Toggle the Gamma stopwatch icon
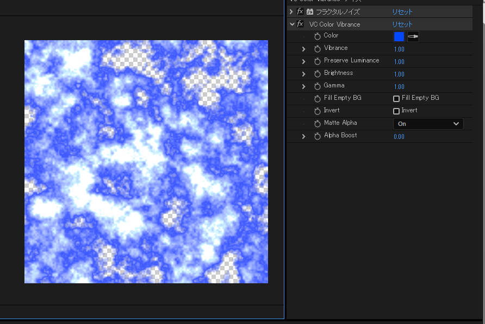The height and width of the screenshot is (324, 485). pos(318,86)
